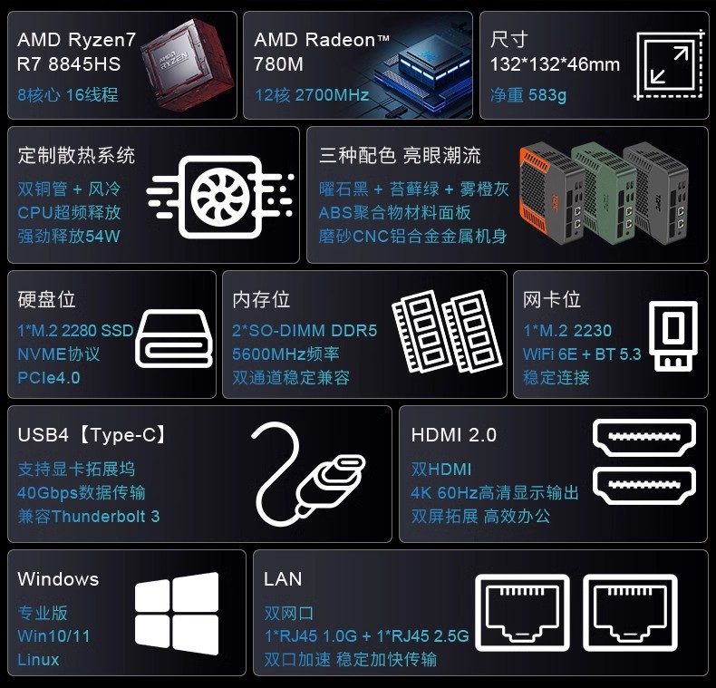Click the orange-gray mini PC image
Viewport: 716px width, 688px height.
point(551,194)
